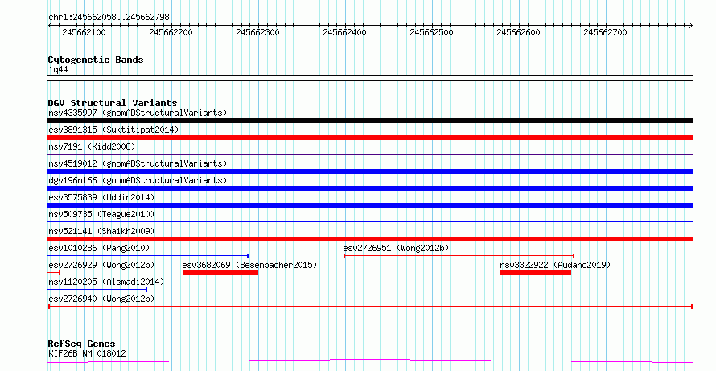The image size is (716, 371).
Task: Click the nsv4335997 gnomADStructuralVariants label
Action: click(x=138, y=113)
